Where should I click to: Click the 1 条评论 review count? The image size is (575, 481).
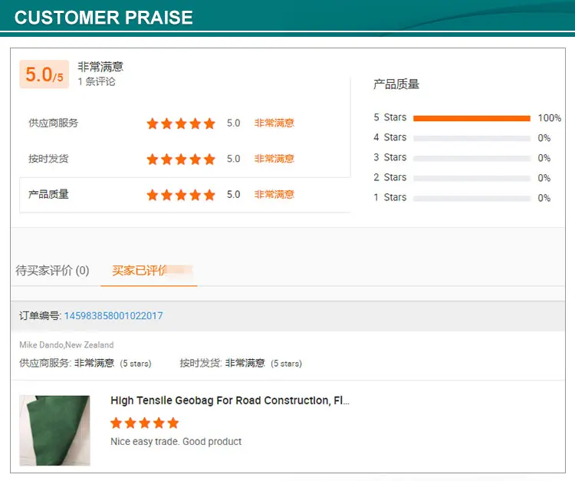click(97, 81)
